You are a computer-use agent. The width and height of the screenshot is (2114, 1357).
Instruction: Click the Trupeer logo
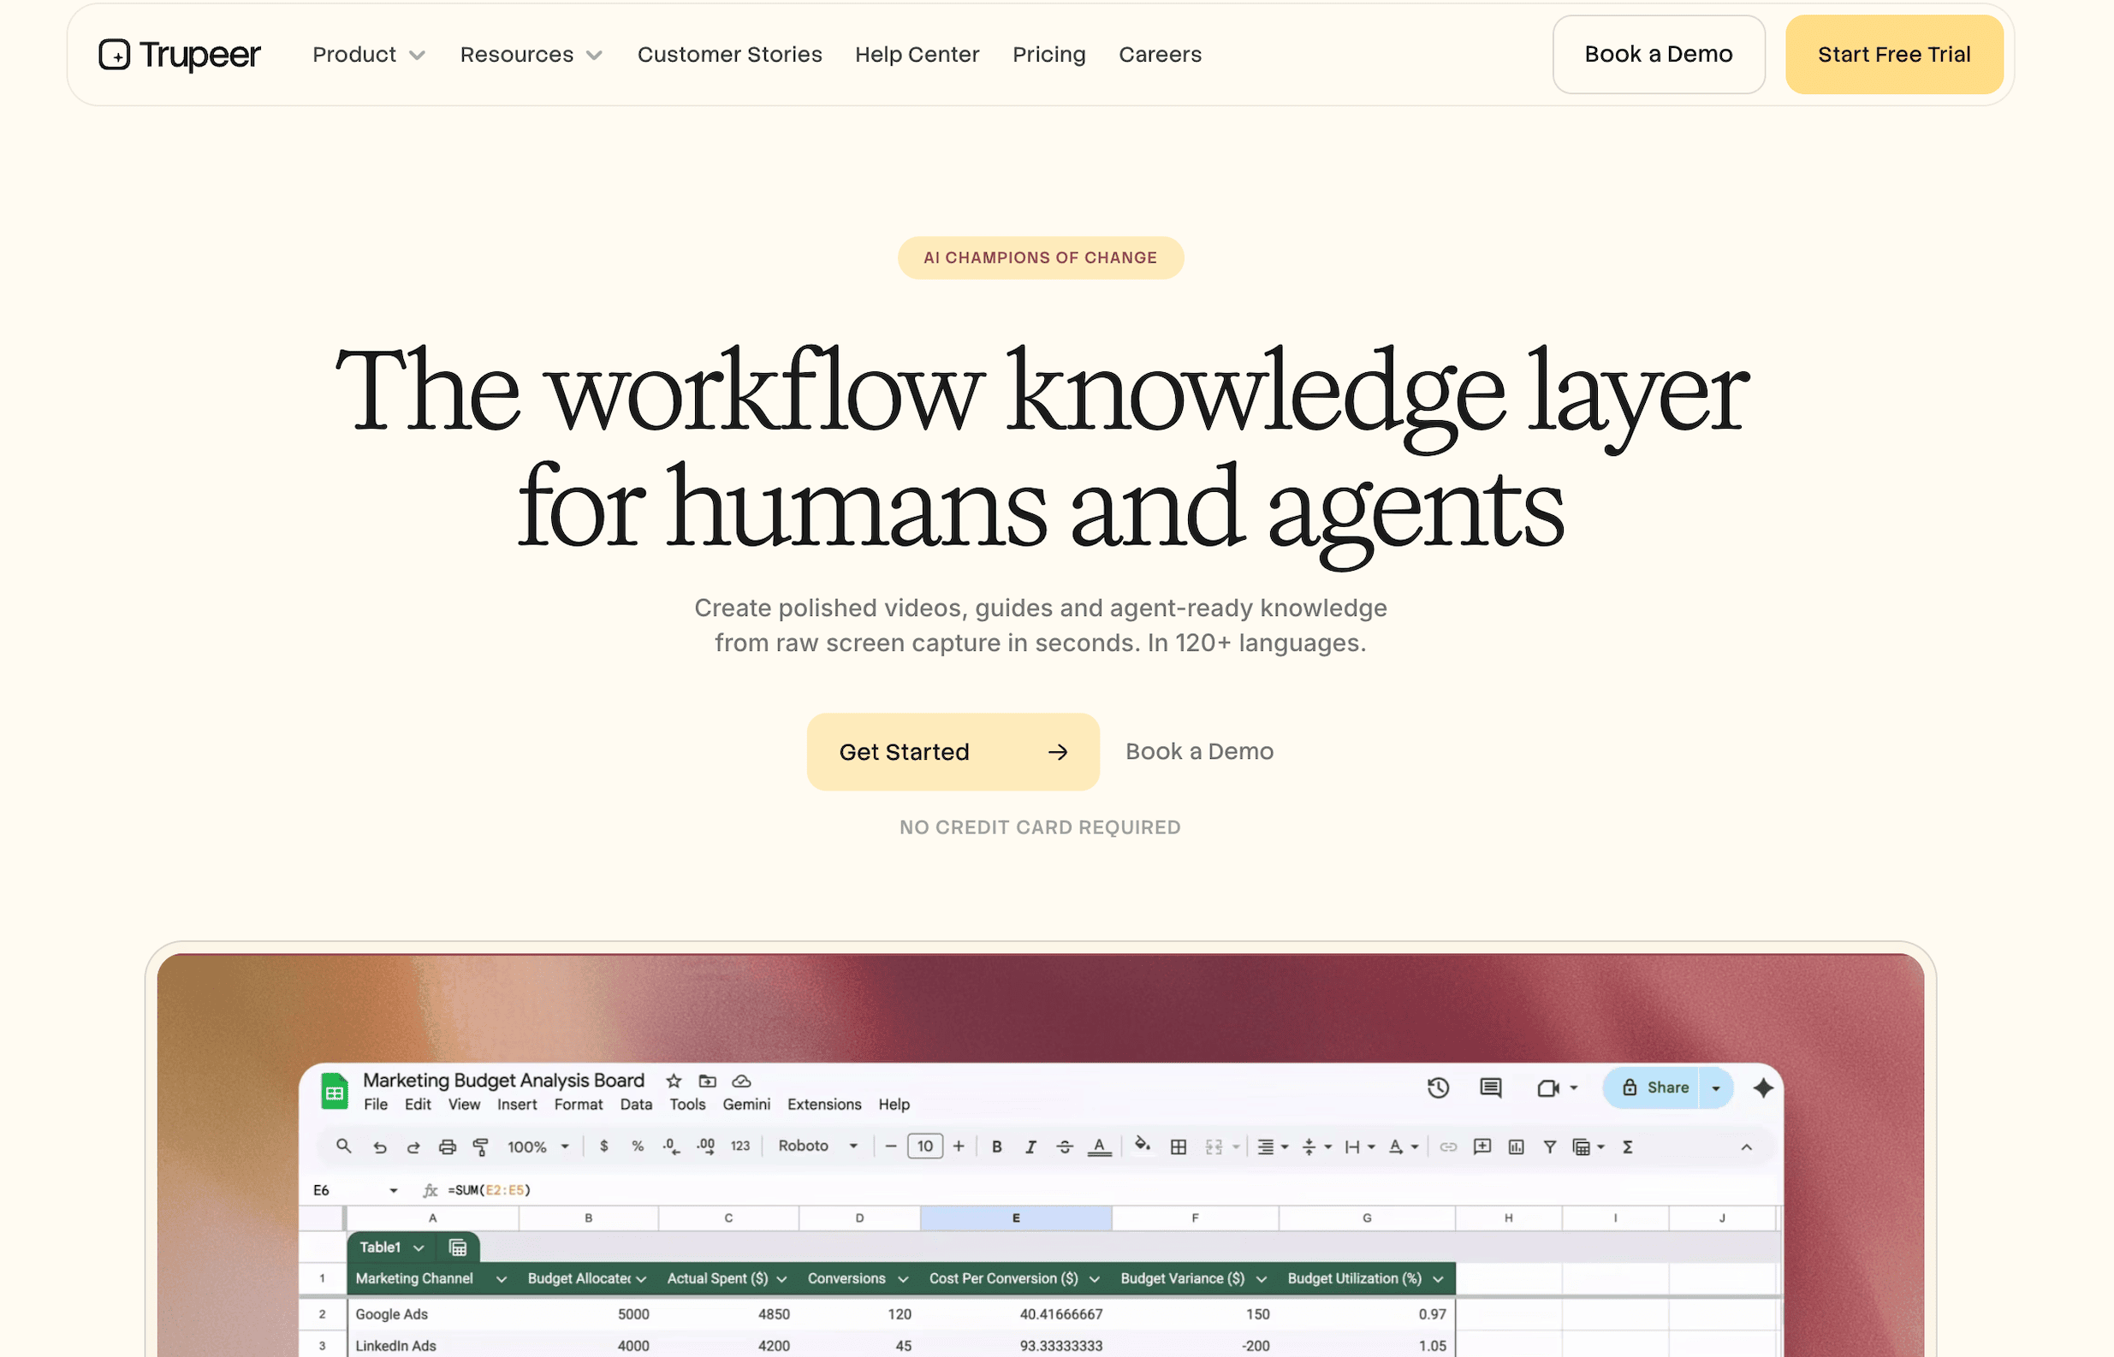(x=180, y=55)
